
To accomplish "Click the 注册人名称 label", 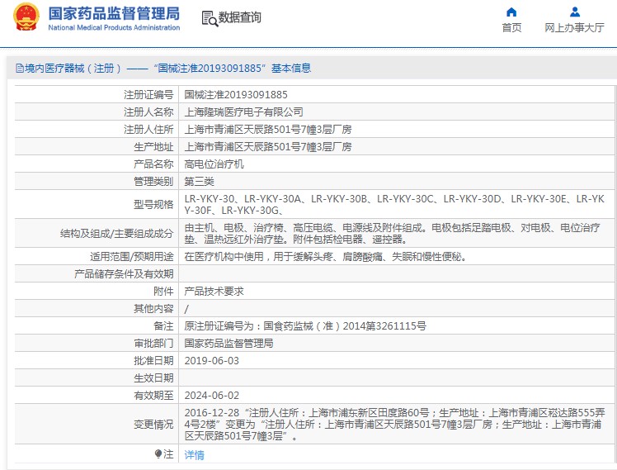I will 148,112.
